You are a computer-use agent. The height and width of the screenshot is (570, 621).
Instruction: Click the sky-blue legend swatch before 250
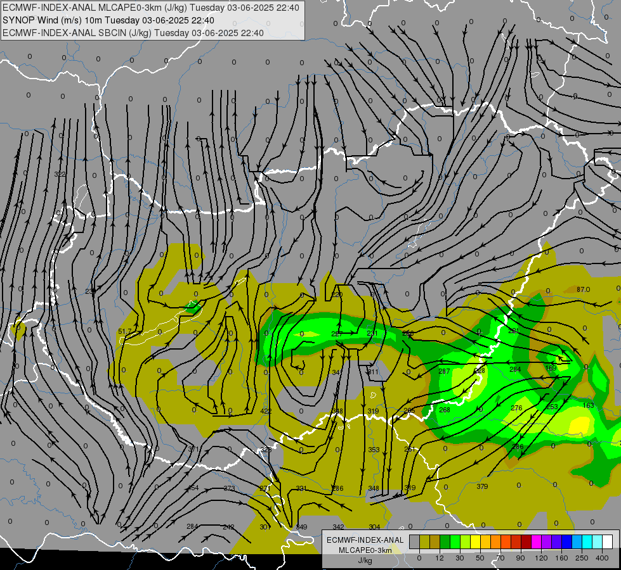click(x=577, y=541)
